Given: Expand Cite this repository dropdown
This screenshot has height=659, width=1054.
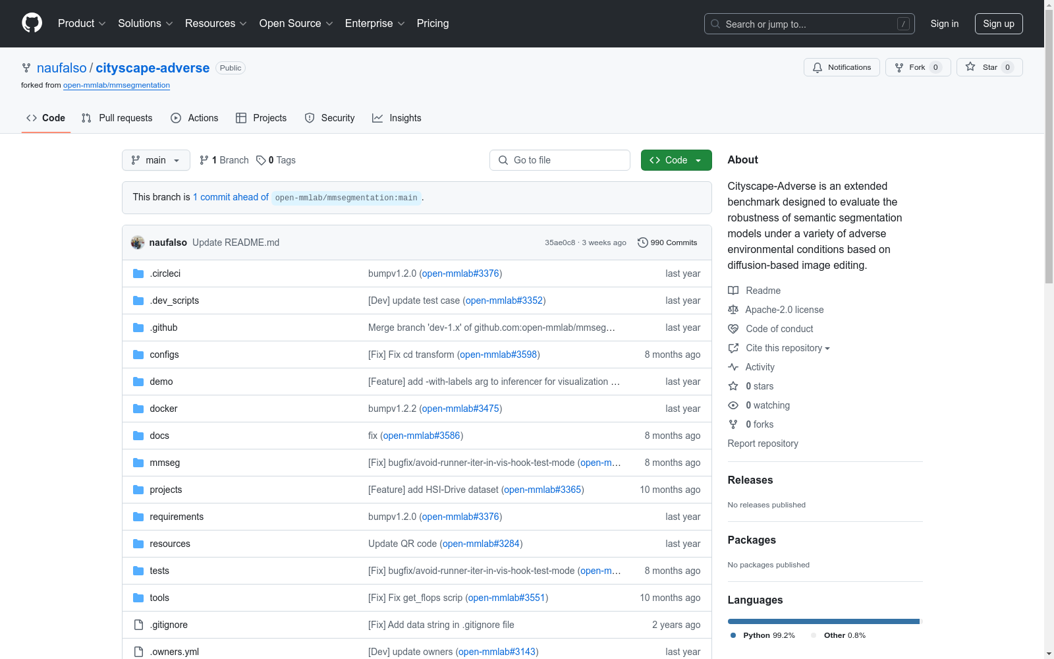Looking at the screenshot, I should coord(788,348).
